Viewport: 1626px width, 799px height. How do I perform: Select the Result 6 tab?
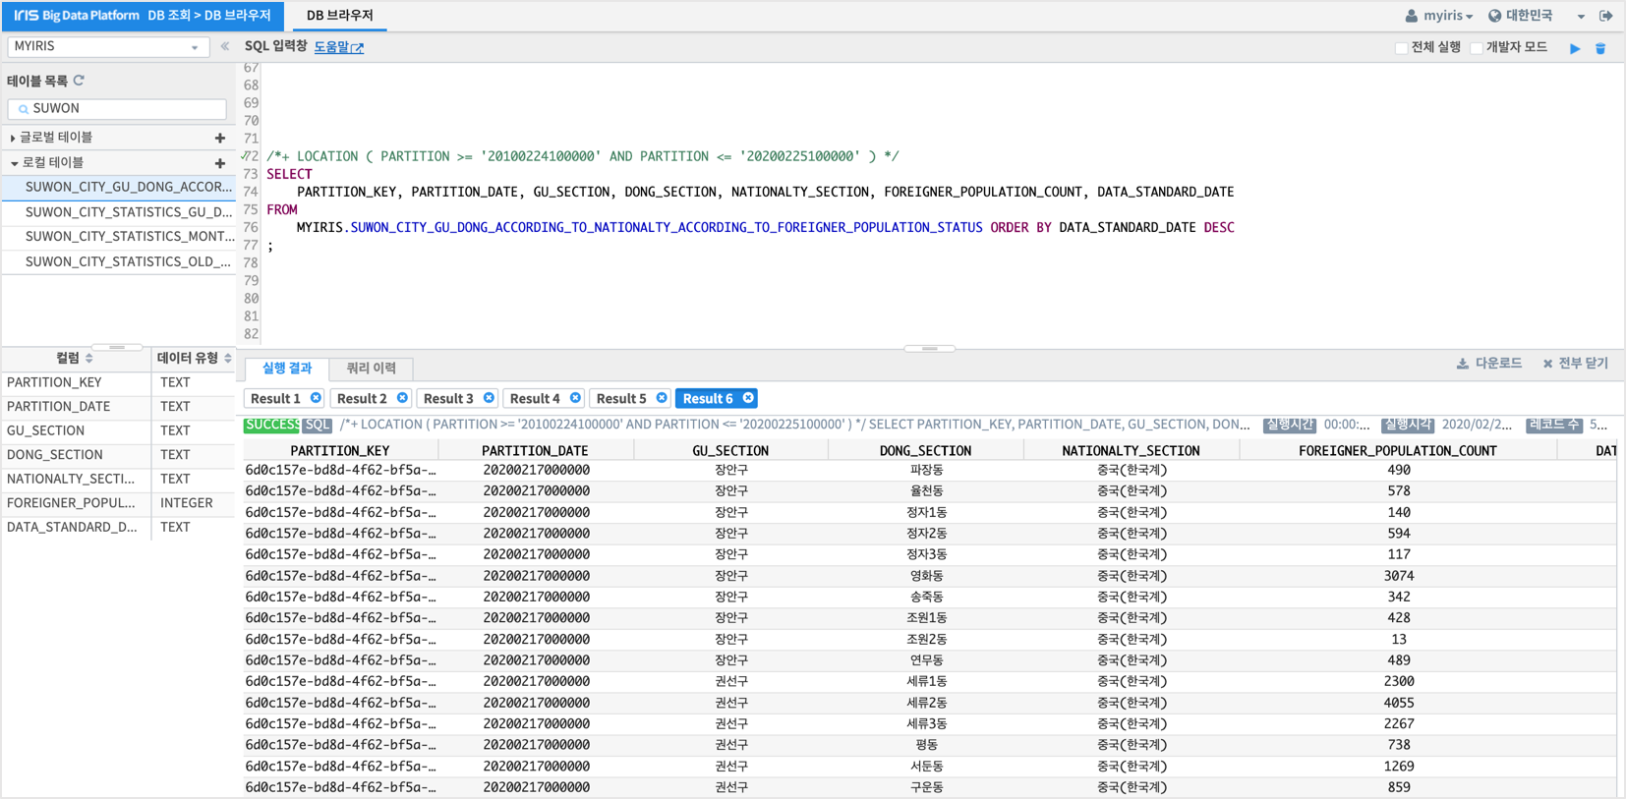coord(709,398)
